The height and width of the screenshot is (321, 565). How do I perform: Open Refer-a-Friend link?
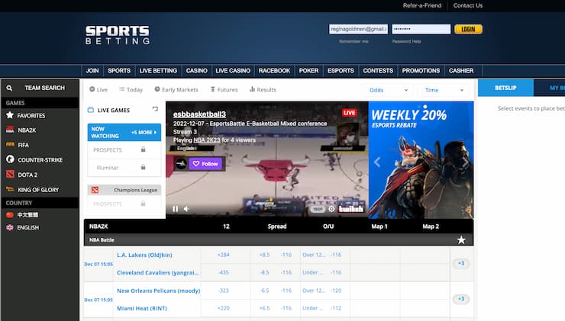click(x=422, y=5)
